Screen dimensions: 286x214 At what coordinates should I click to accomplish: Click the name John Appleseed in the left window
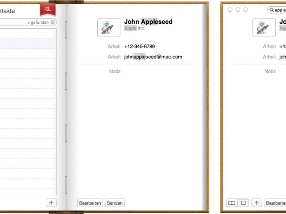pos(148,21)
